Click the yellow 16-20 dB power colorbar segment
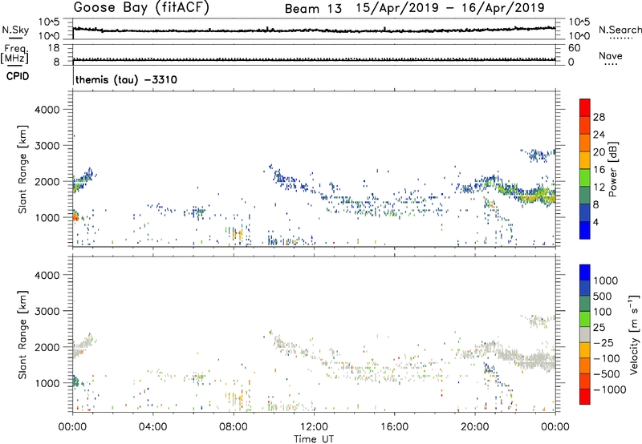 point(585,159)
